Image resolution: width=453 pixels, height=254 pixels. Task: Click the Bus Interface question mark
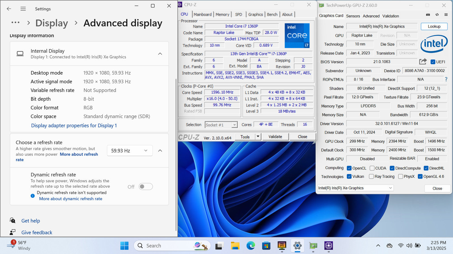click(446, 79)
